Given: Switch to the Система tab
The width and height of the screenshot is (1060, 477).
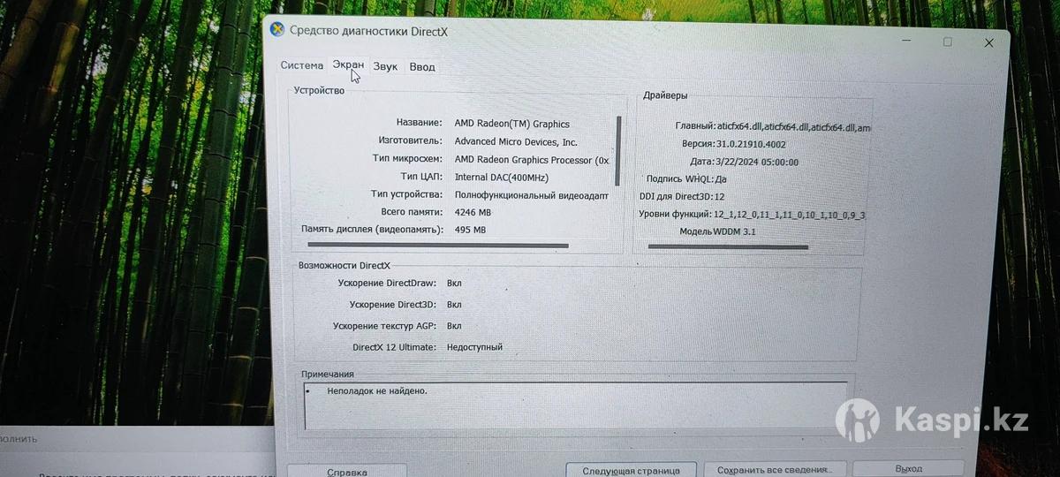Looking at the screenshot, I should [x=302, y=65].
